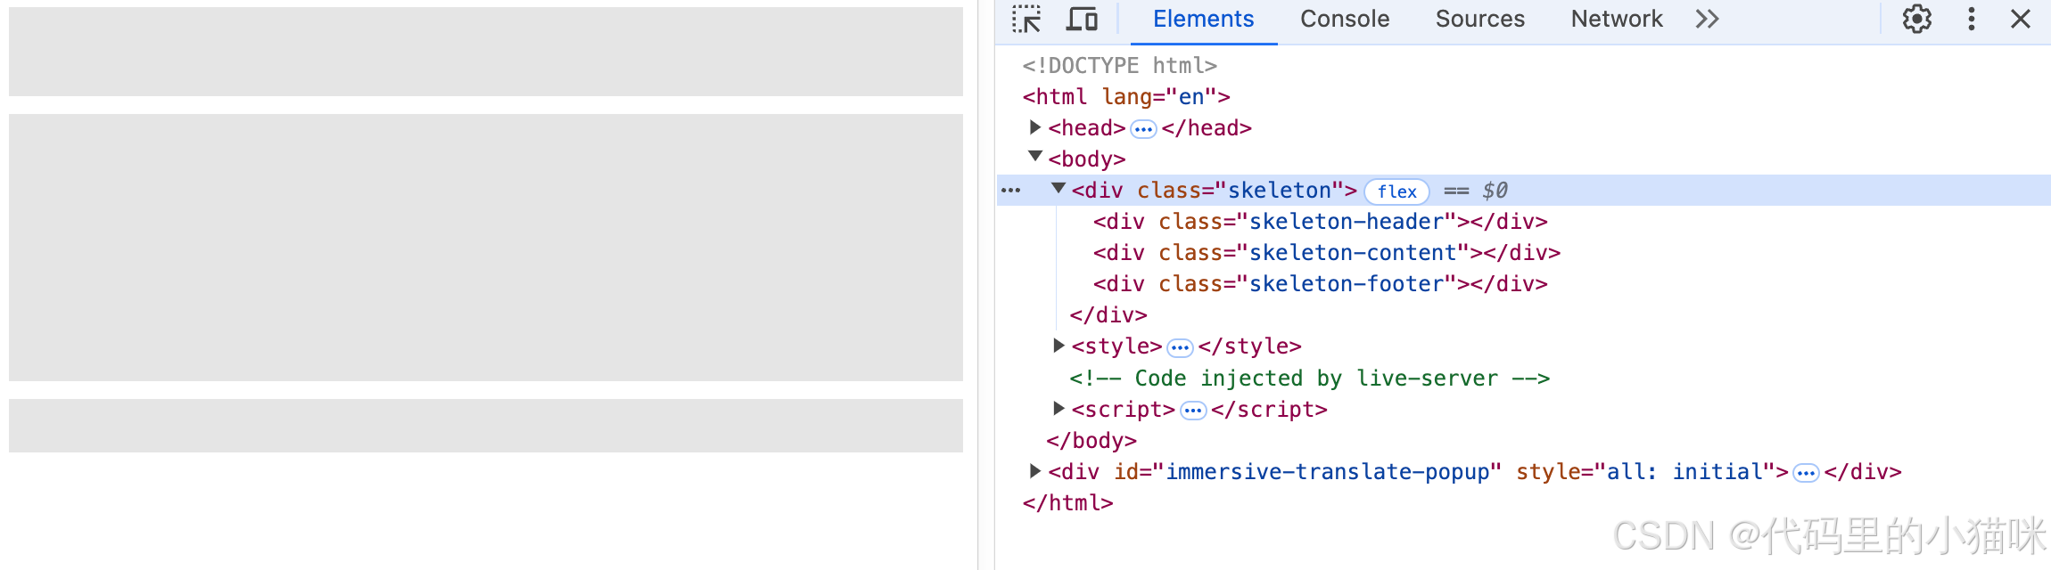Collapse the body element node
The height and width of the screenshot is (570, 2051).
[1035, 157]
